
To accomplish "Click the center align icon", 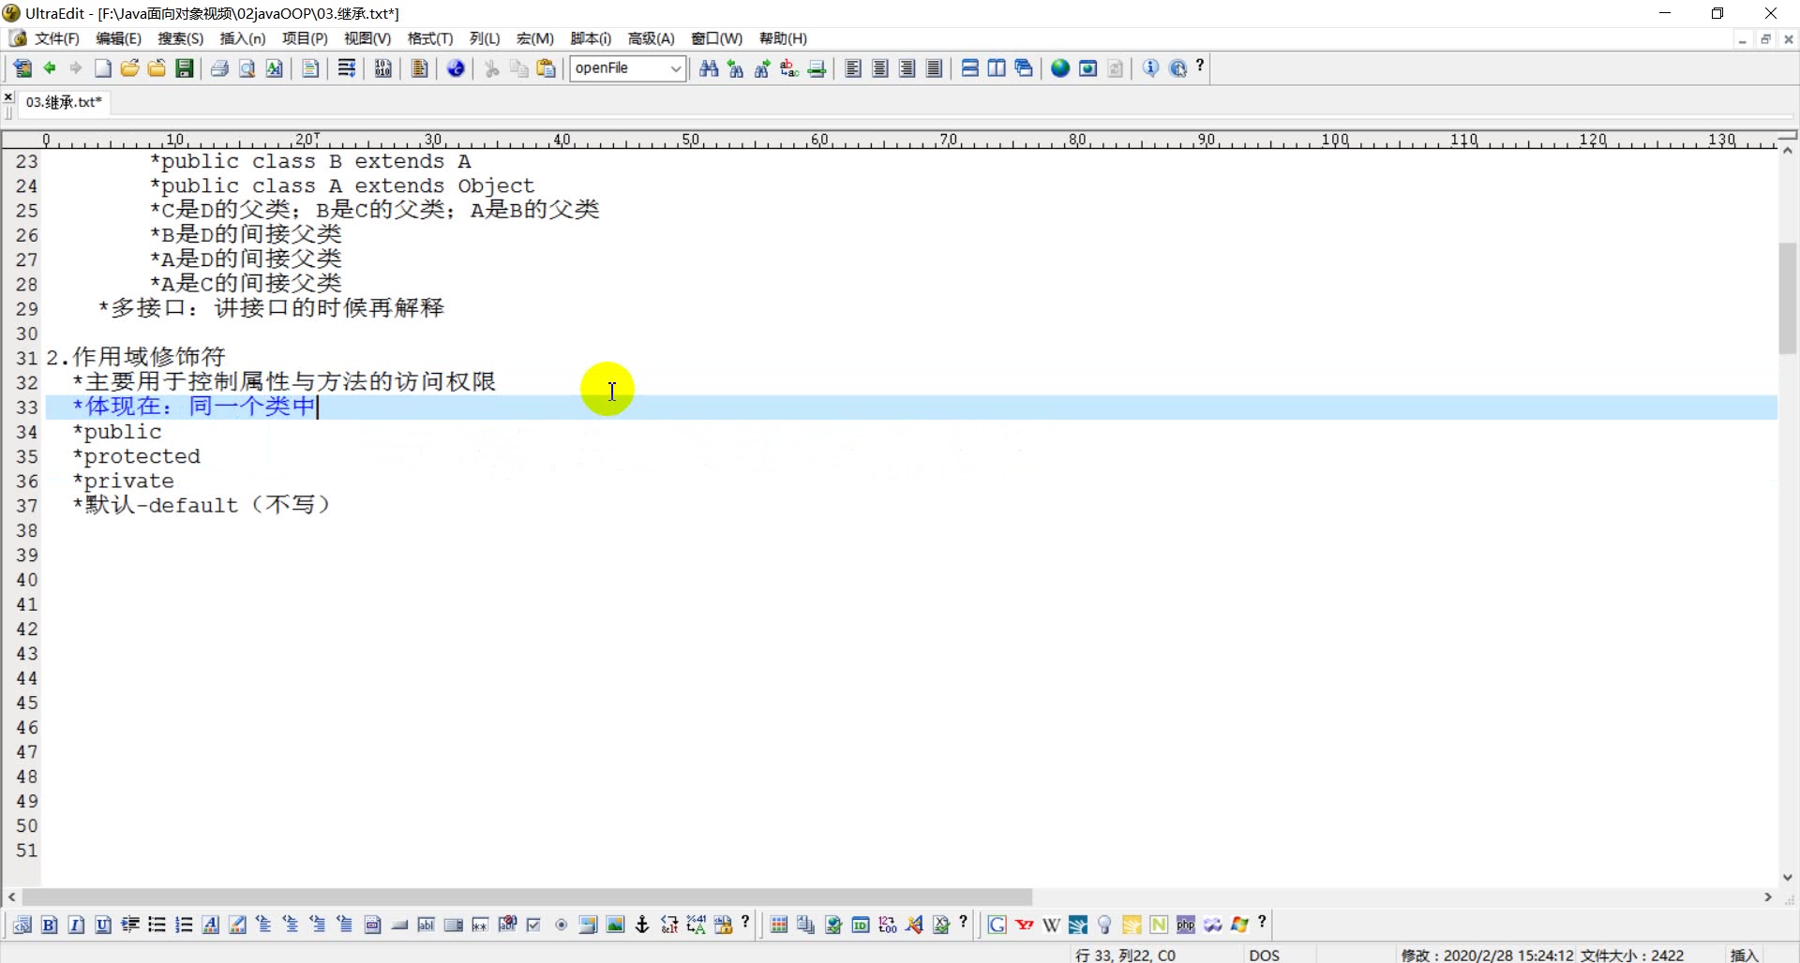I will coord(880,68).
